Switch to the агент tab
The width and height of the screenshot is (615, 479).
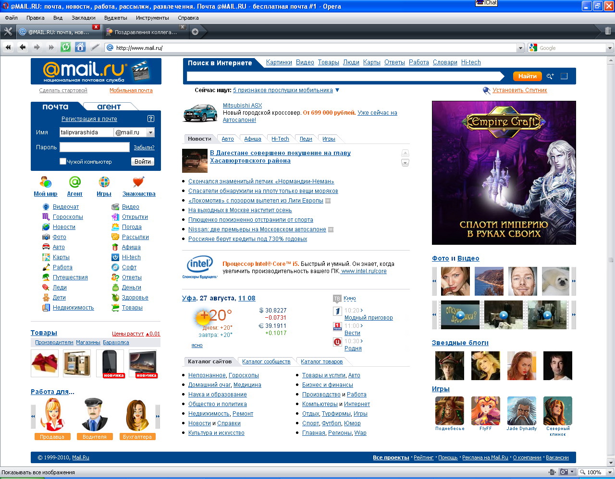tap(109, 107)
